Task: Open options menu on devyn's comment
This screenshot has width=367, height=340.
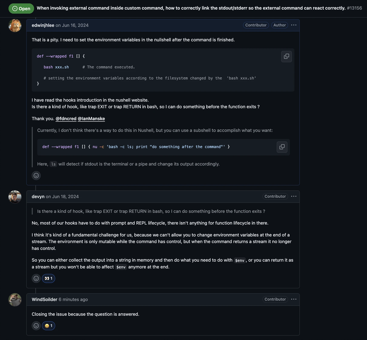Action: coord(294,196)
